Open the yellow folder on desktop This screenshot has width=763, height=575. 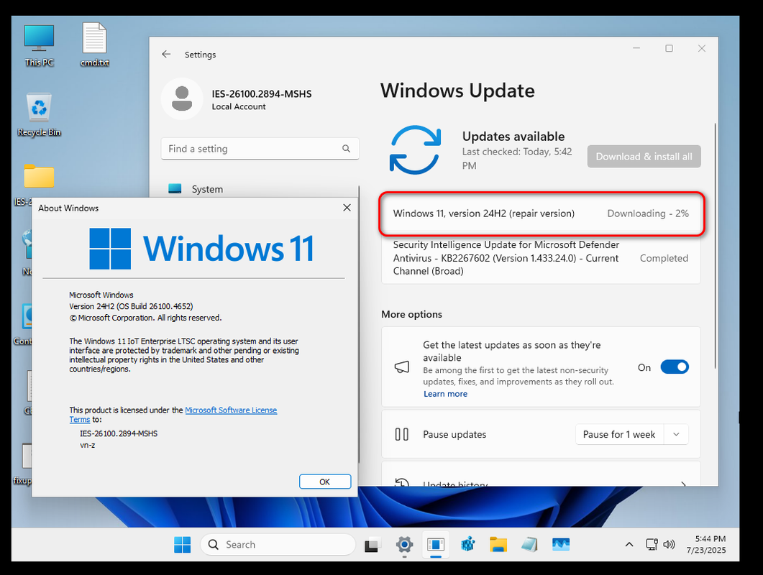point(39,175)
